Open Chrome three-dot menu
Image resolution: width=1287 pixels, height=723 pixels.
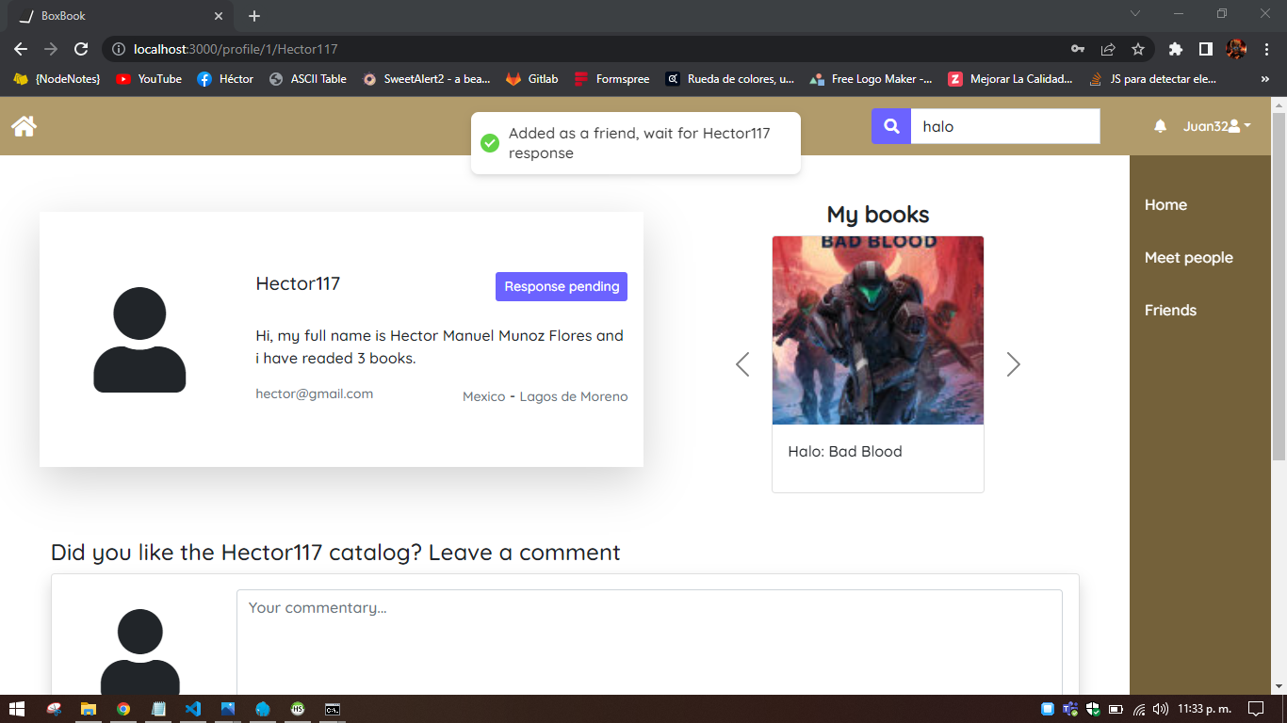tap(1266, 49)
